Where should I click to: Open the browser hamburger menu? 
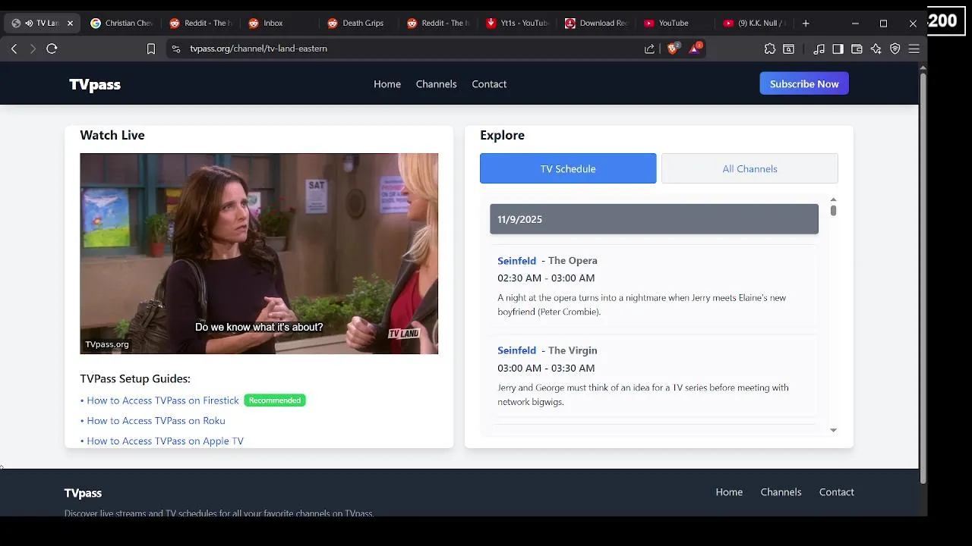click(914, 49)
